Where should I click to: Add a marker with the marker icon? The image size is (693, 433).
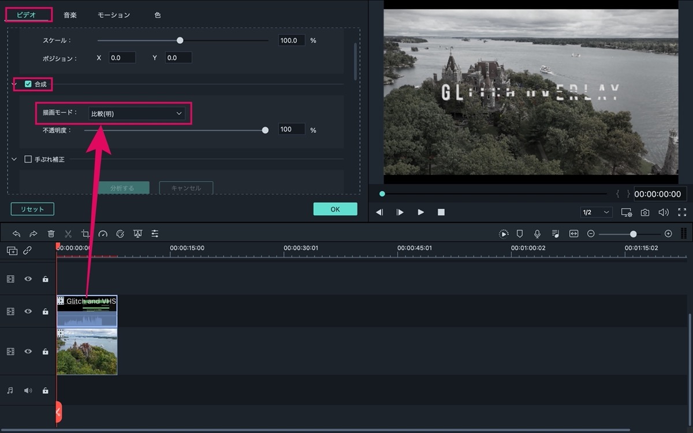(x=520, y=234)
